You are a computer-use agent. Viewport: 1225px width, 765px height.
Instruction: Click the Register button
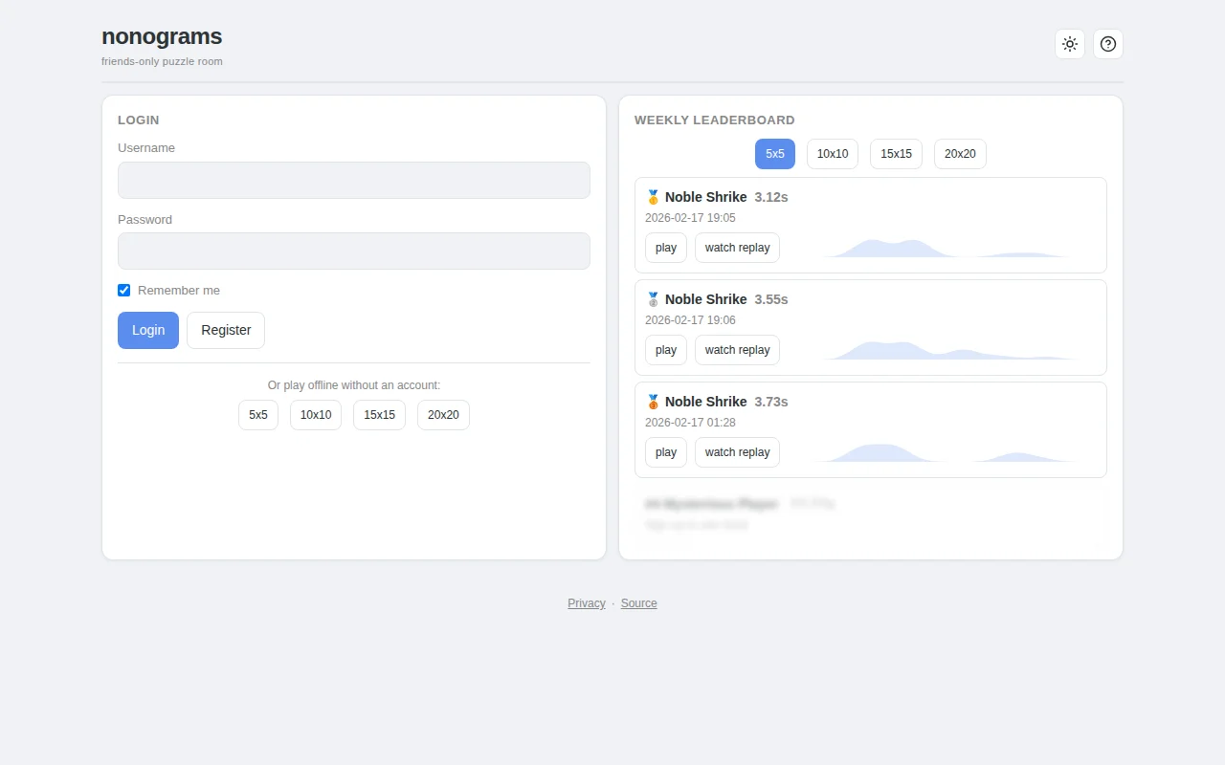226,330
